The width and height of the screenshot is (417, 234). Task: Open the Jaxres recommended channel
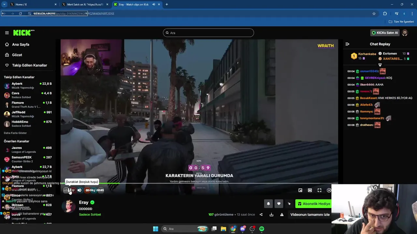coord(28,149)
